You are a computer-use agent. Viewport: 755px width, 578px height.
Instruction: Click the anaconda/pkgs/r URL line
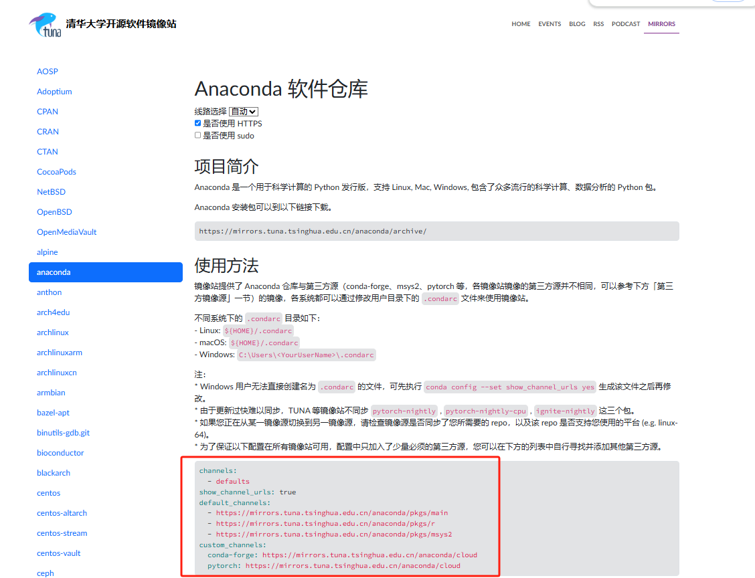(325, 524)
